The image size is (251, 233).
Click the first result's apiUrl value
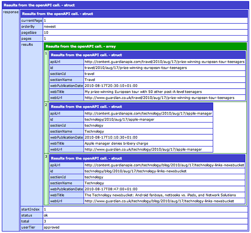pos(165,62)
